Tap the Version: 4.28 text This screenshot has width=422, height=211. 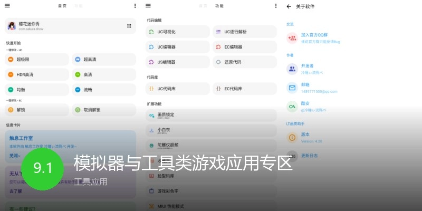click(312, 141)
